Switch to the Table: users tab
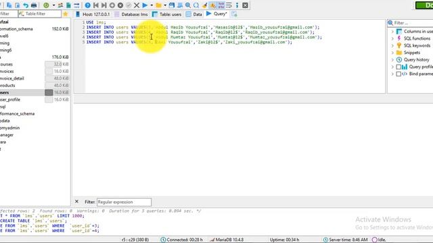 click(x=167, y=14)
